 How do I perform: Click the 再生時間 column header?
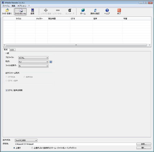tap(59, 19)
